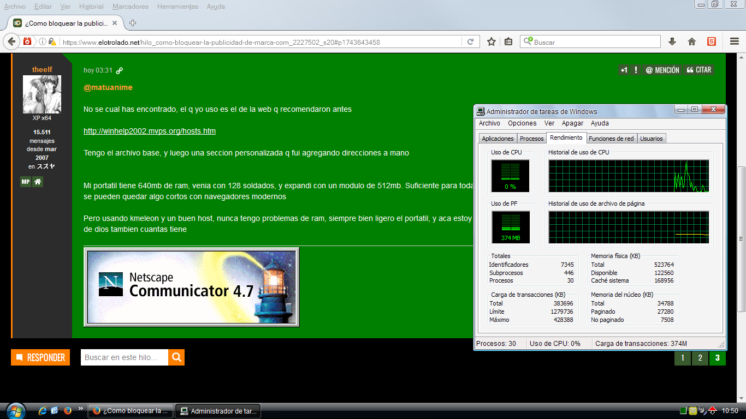Image resolution: width=746 pixels, height=419 pixels.
Task: Switch to the Usuarios tab
Action: [x=651, y=139]
